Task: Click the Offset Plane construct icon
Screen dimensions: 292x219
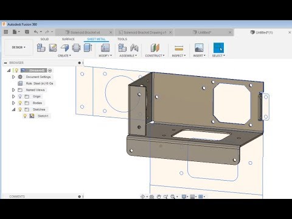Action: (x=155, y=48)
